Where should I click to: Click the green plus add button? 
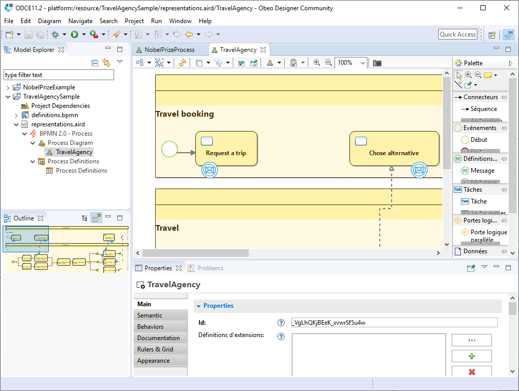click(x=472, y=356)
